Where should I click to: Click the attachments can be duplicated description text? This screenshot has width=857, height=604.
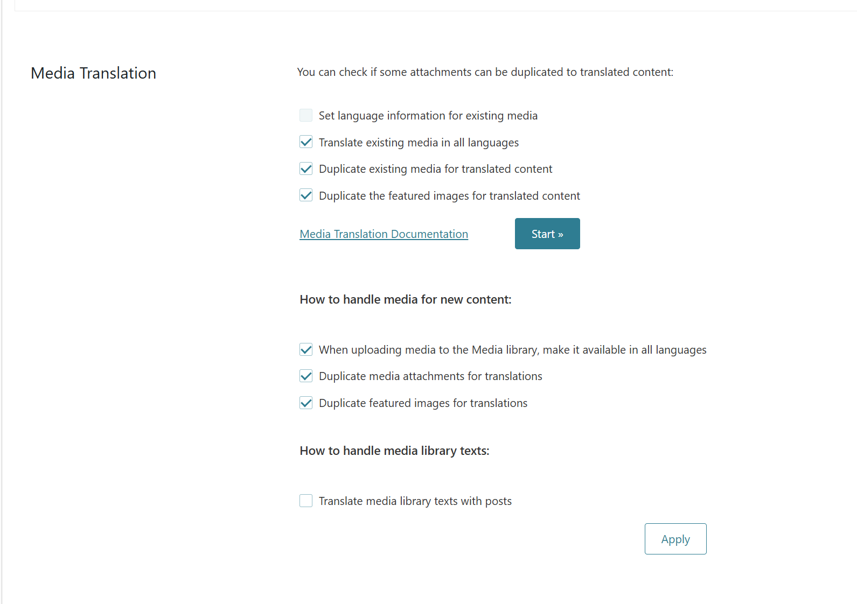click(x=485, y=72)
